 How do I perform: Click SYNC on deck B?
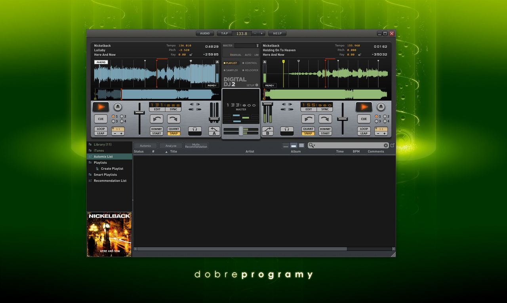point(325,109)
